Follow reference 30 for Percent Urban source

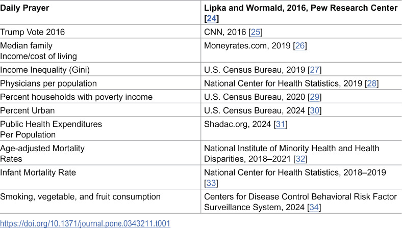(314, 110)
